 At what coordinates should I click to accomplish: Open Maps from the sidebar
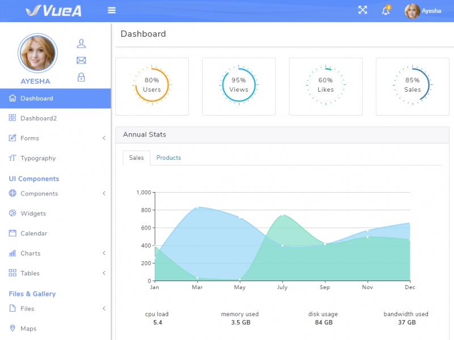(x=12, y=328)
